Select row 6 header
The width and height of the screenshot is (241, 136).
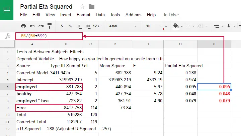[7, 87]
